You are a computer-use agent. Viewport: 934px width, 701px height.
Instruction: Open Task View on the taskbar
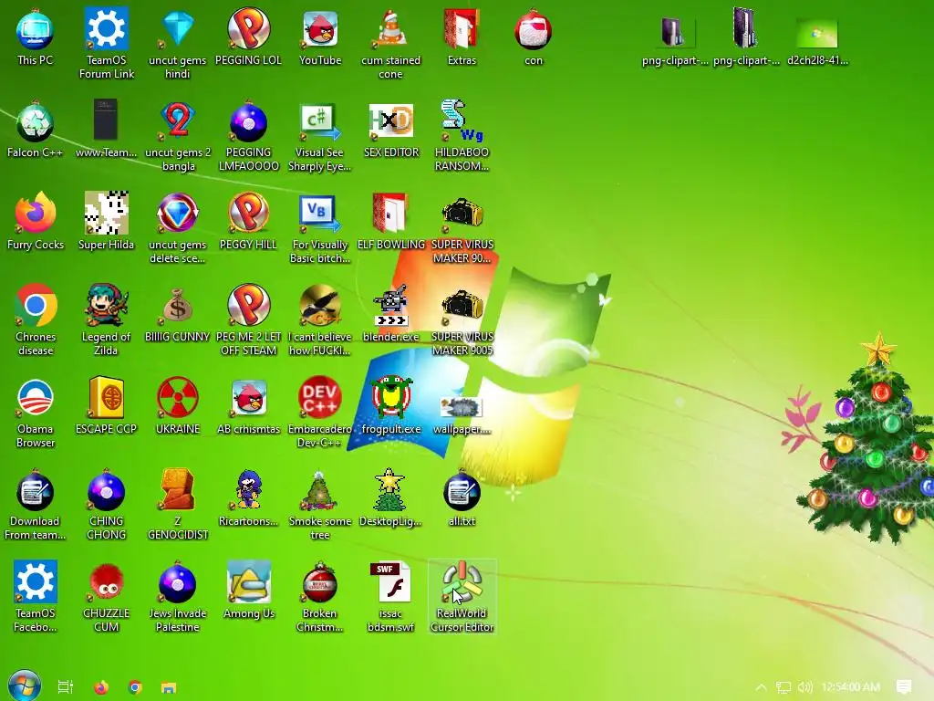pyautogui.click(x=66, y=687)
